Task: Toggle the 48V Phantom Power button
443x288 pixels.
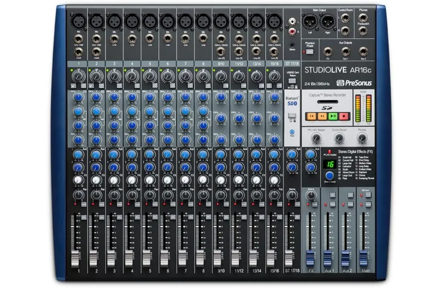Action: tap(310, 52)
